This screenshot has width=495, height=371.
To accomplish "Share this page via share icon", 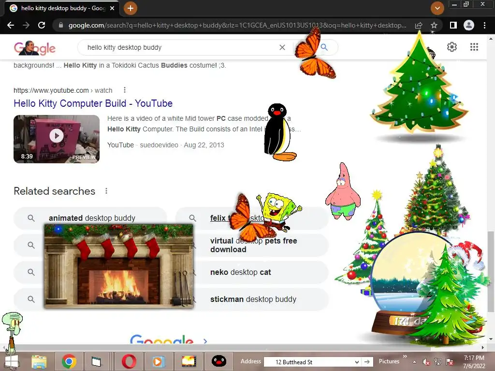I will [x=419, y=25].
